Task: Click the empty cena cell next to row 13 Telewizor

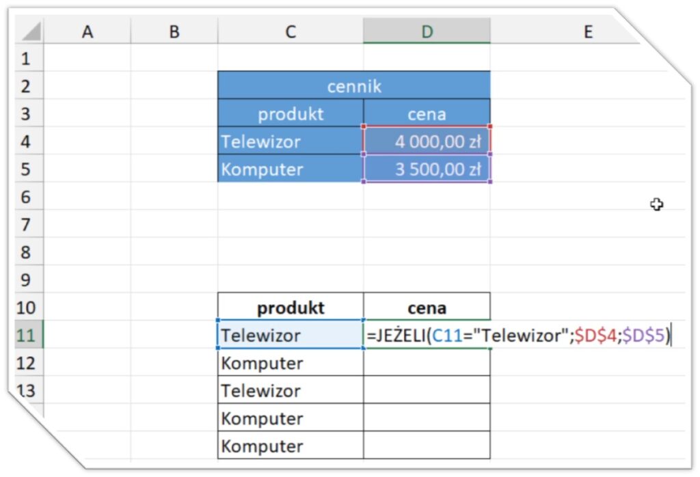Action: coord(427,391)
